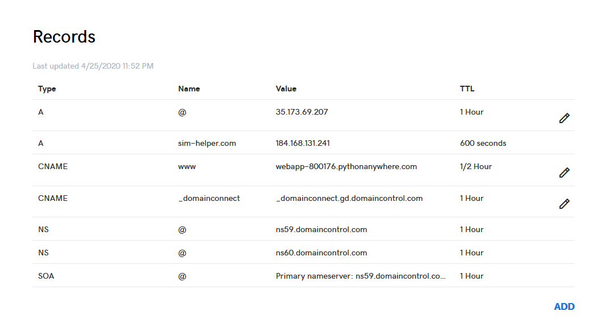606x332 pixels.
Task: Select the Type column header
Action: click(x=47, y=89)
